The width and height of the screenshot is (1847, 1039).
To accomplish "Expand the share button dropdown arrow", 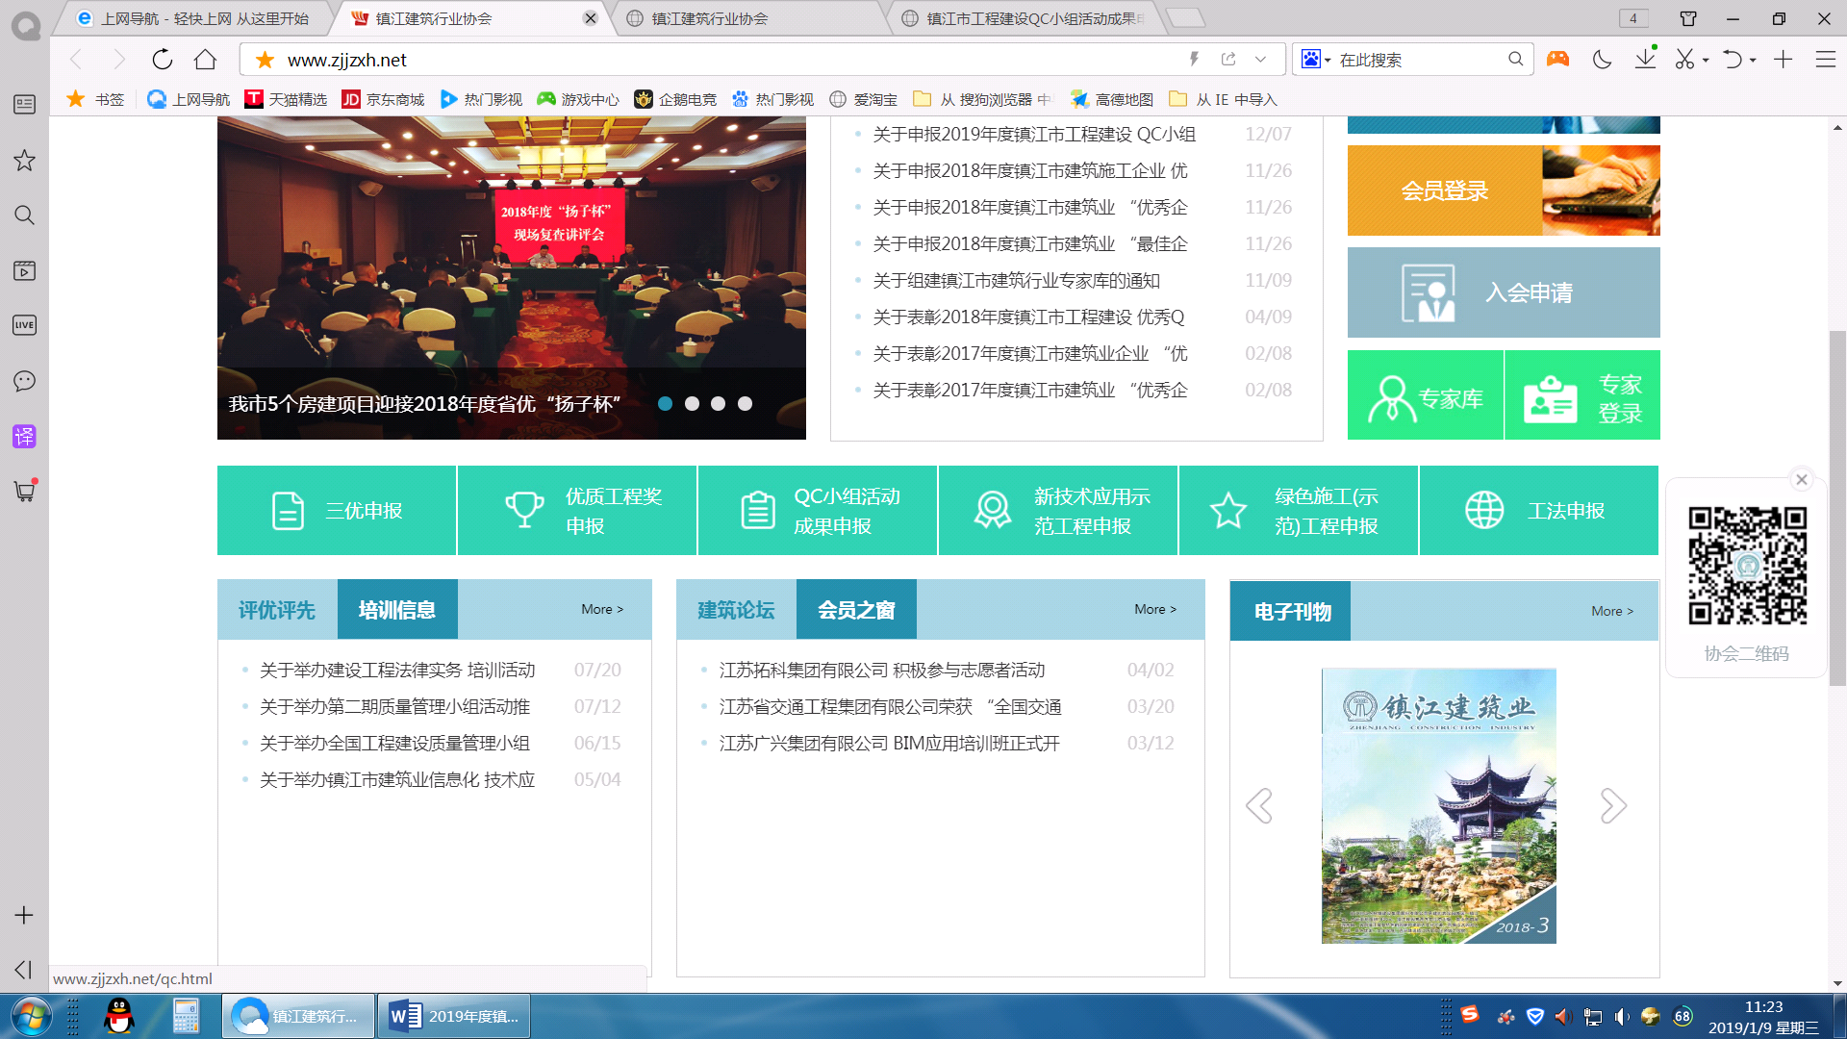I will pos(1260,59).
